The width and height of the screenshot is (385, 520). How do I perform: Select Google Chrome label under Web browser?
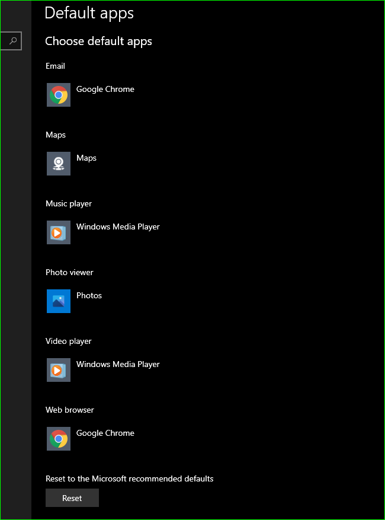click(105, 433)
